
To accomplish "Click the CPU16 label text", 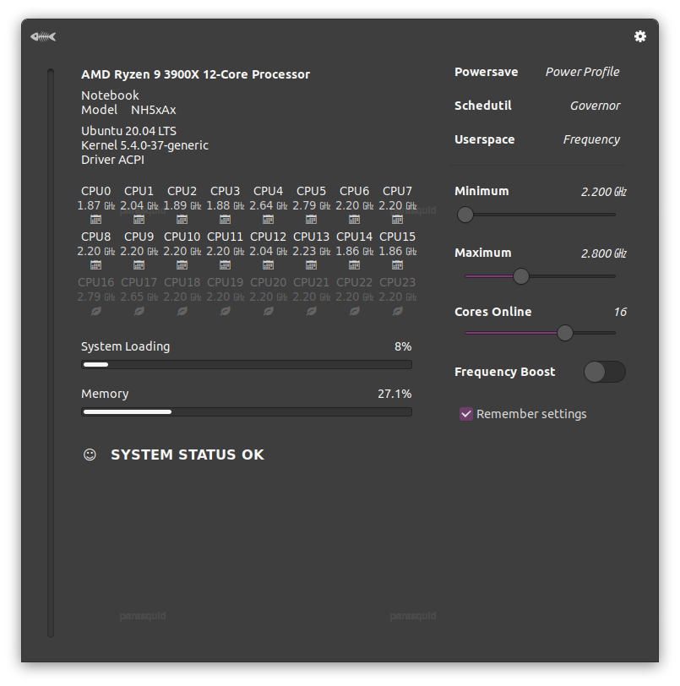I will point(95,282).
